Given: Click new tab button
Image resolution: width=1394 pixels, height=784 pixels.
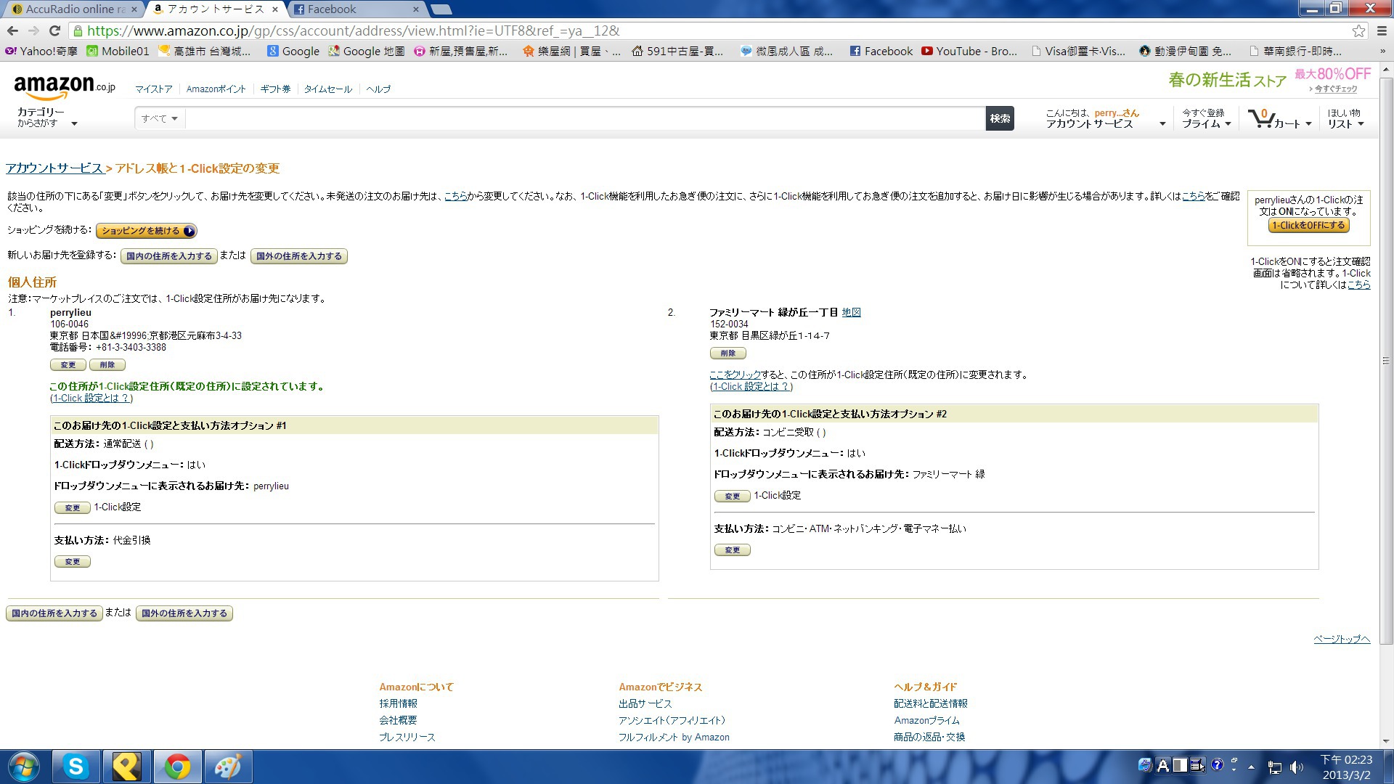Looking at the screenshot, I should [441, 9].
